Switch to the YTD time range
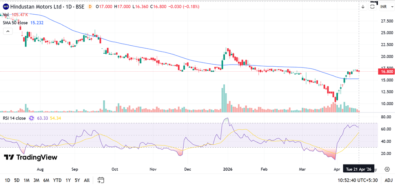 click(x=57, y=180)
